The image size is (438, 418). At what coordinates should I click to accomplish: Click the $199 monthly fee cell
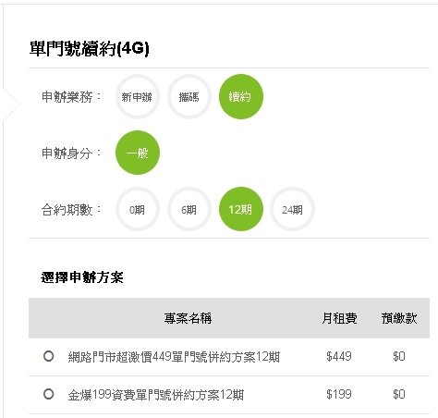click(x=339, y=395)
